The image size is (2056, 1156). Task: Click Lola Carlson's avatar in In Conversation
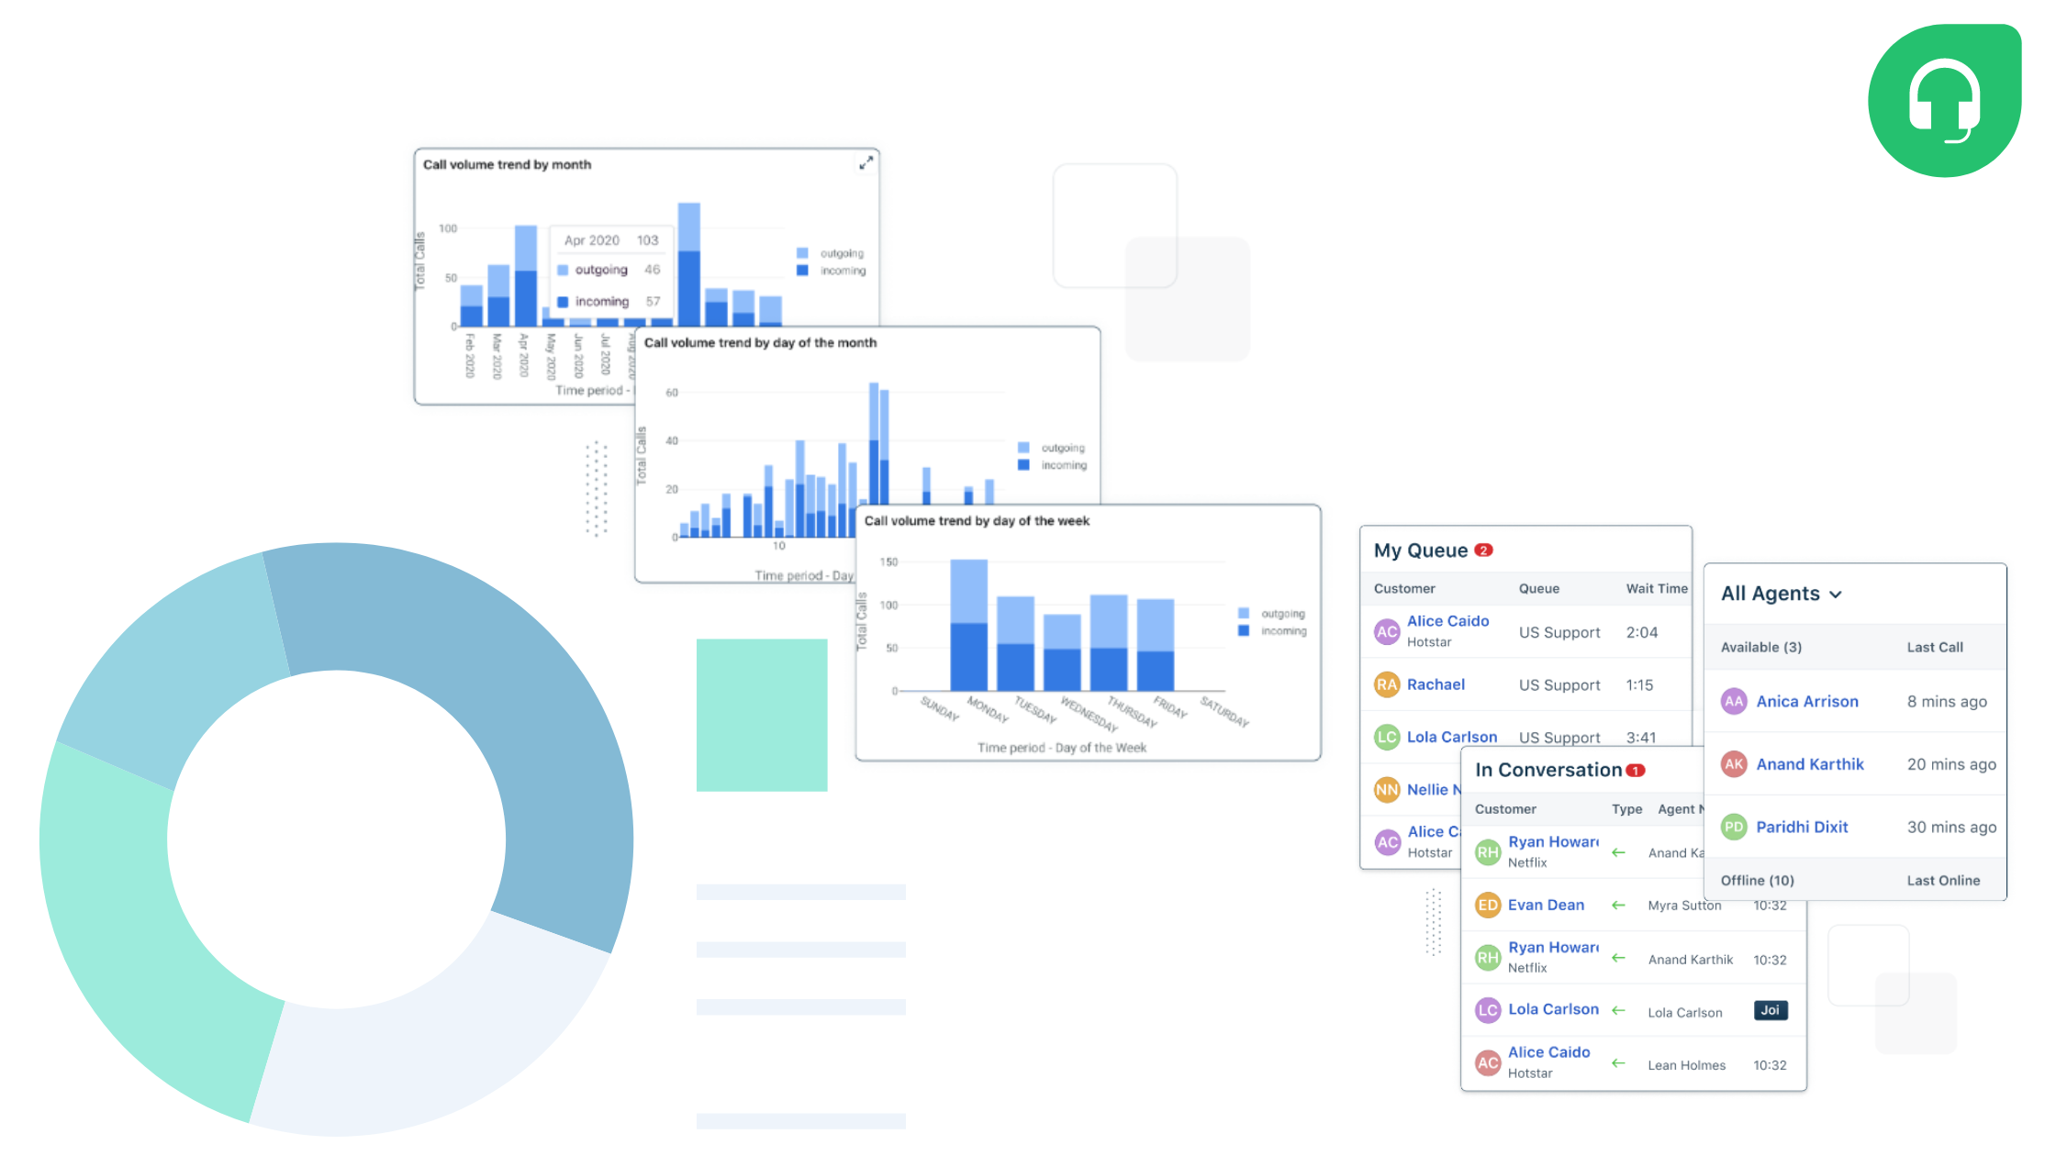click(1488, 1010)
